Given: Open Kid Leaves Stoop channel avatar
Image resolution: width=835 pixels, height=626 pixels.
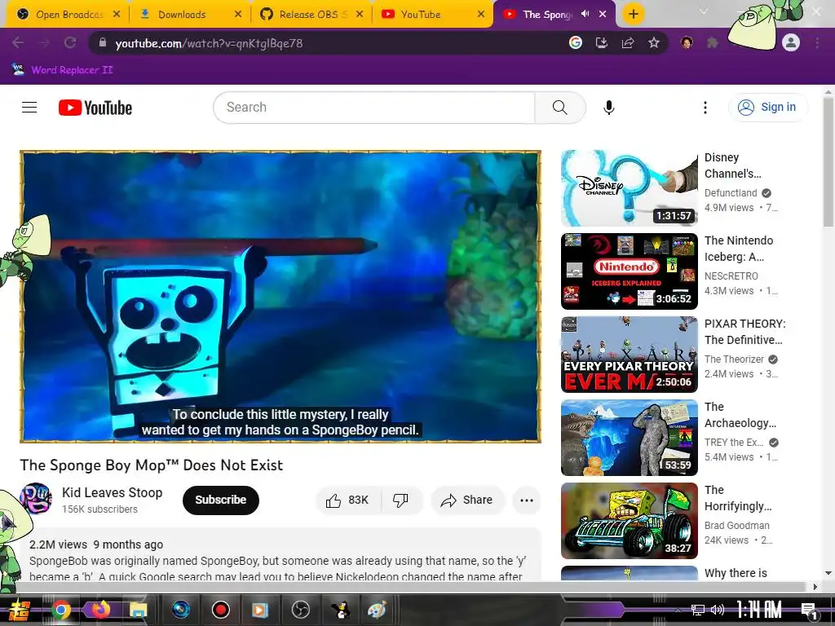Looking at the screenshot, I should pos(36,498).
